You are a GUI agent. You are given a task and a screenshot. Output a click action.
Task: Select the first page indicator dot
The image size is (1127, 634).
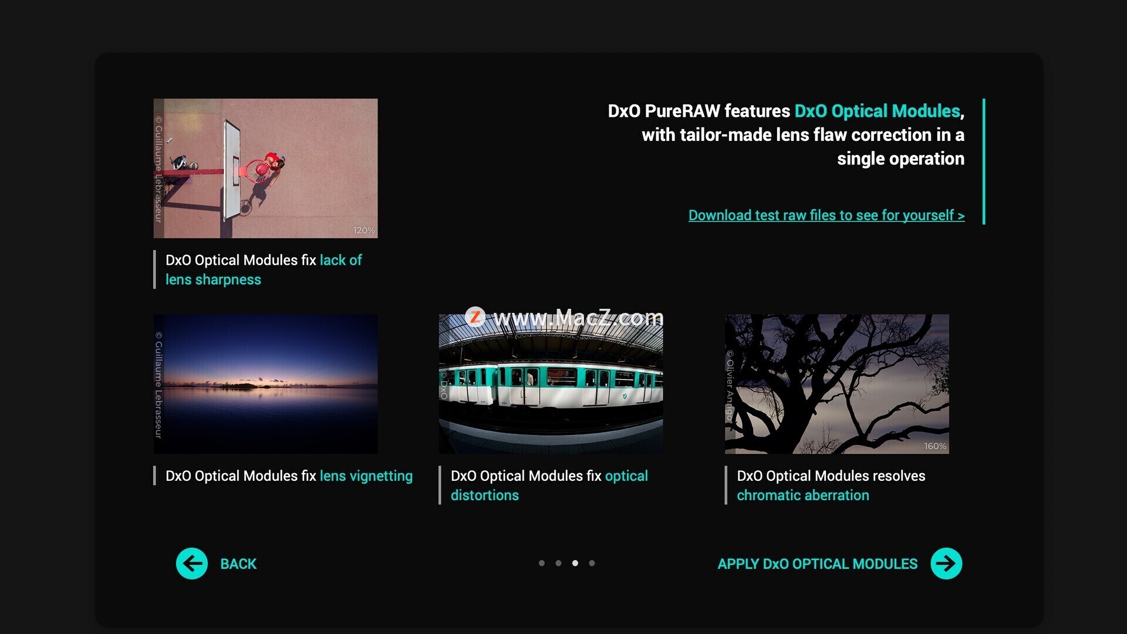pyautogui.click(x=542, y=563)
